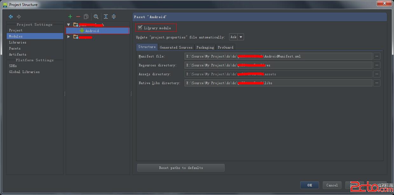
Task: Click the Manifest file path field
Action: tap(278, 56)
